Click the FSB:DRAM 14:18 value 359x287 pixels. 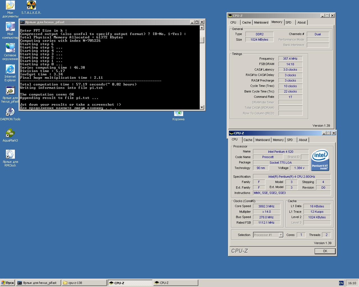pyautogui.click(x=290, y=64)
